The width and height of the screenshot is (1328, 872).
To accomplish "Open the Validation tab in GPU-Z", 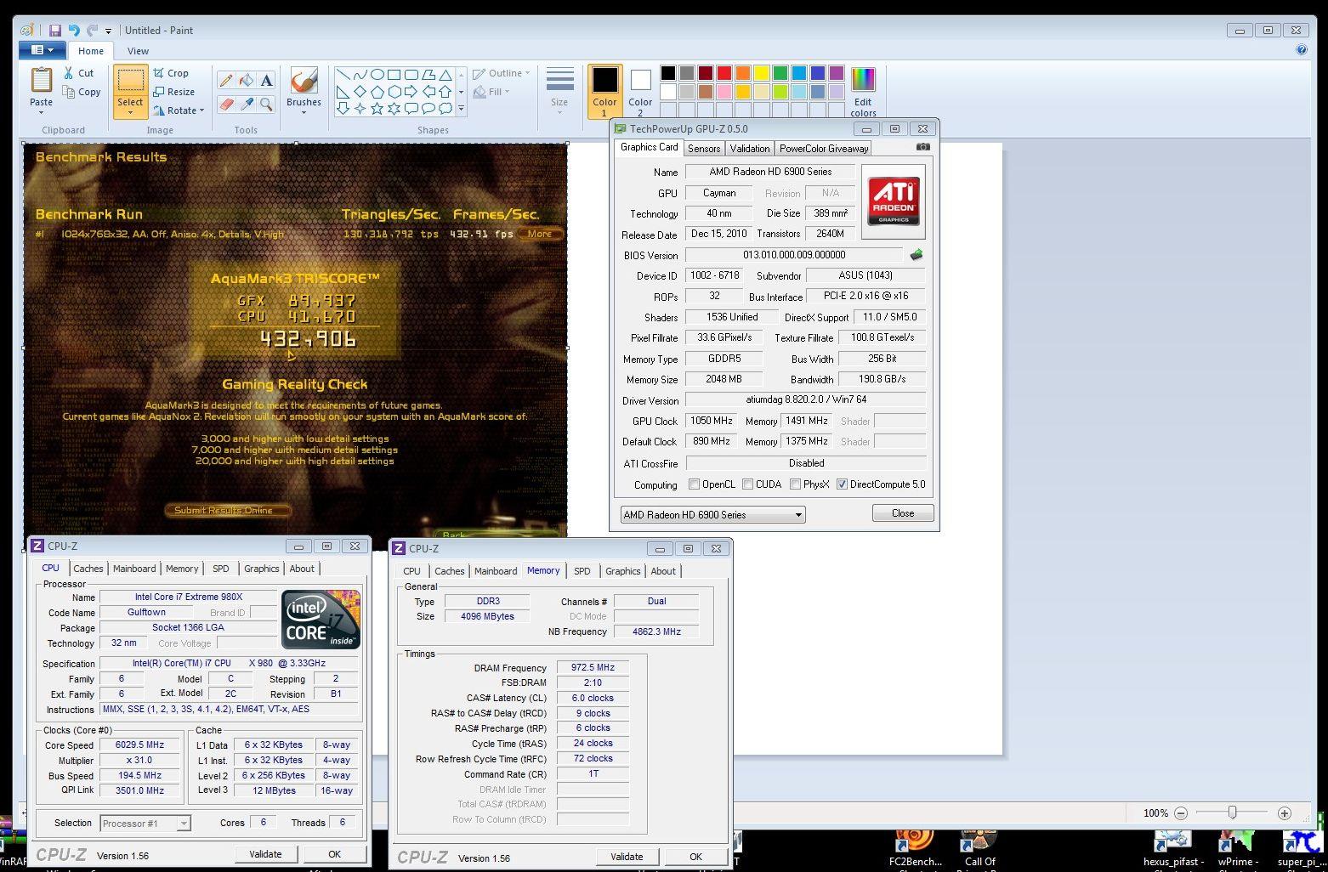I will (750, 148).
